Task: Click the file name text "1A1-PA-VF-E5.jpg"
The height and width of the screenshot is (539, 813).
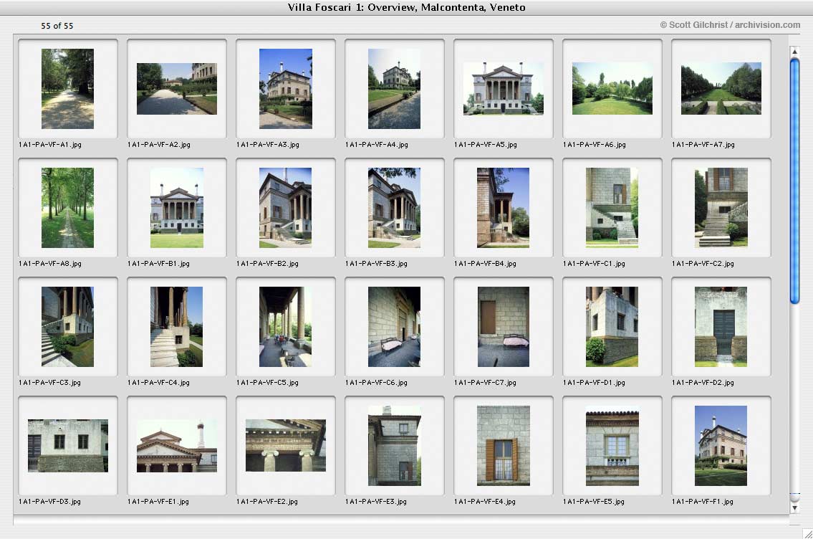Action: [x=594, y=502]
